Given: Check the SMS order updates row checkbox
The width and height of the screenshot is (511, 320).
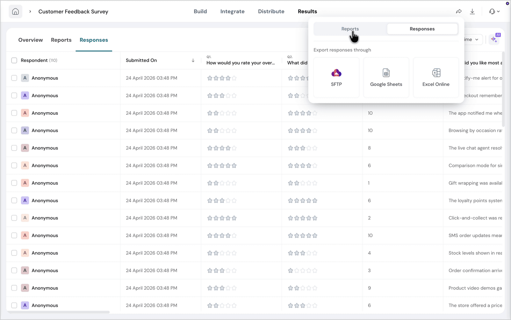Looking at the screenshot, I should tap(14, 235).
